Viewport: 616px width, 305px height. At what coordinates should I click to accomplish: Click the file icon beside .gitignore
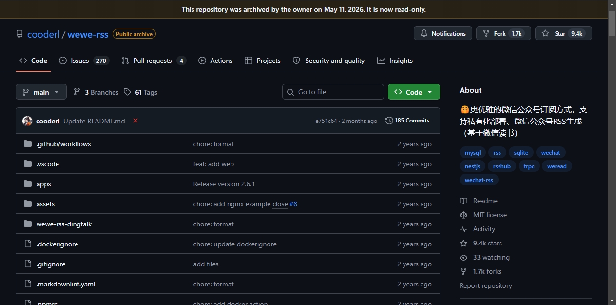click(28, 264)
